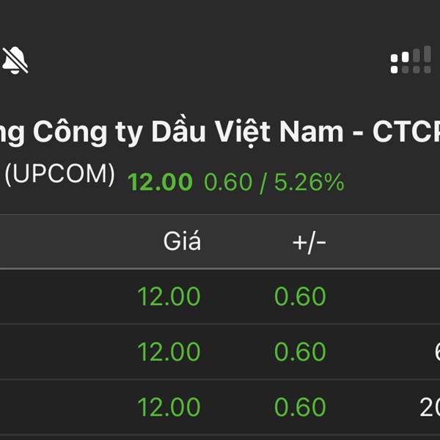Tap the partial volume value starting with 20
440x440 pixels.
430,407
